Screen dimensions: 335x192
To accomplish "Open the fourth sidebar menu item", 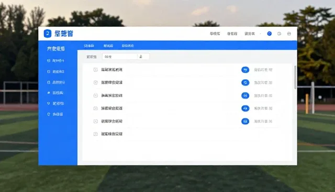I will (55, 93).
